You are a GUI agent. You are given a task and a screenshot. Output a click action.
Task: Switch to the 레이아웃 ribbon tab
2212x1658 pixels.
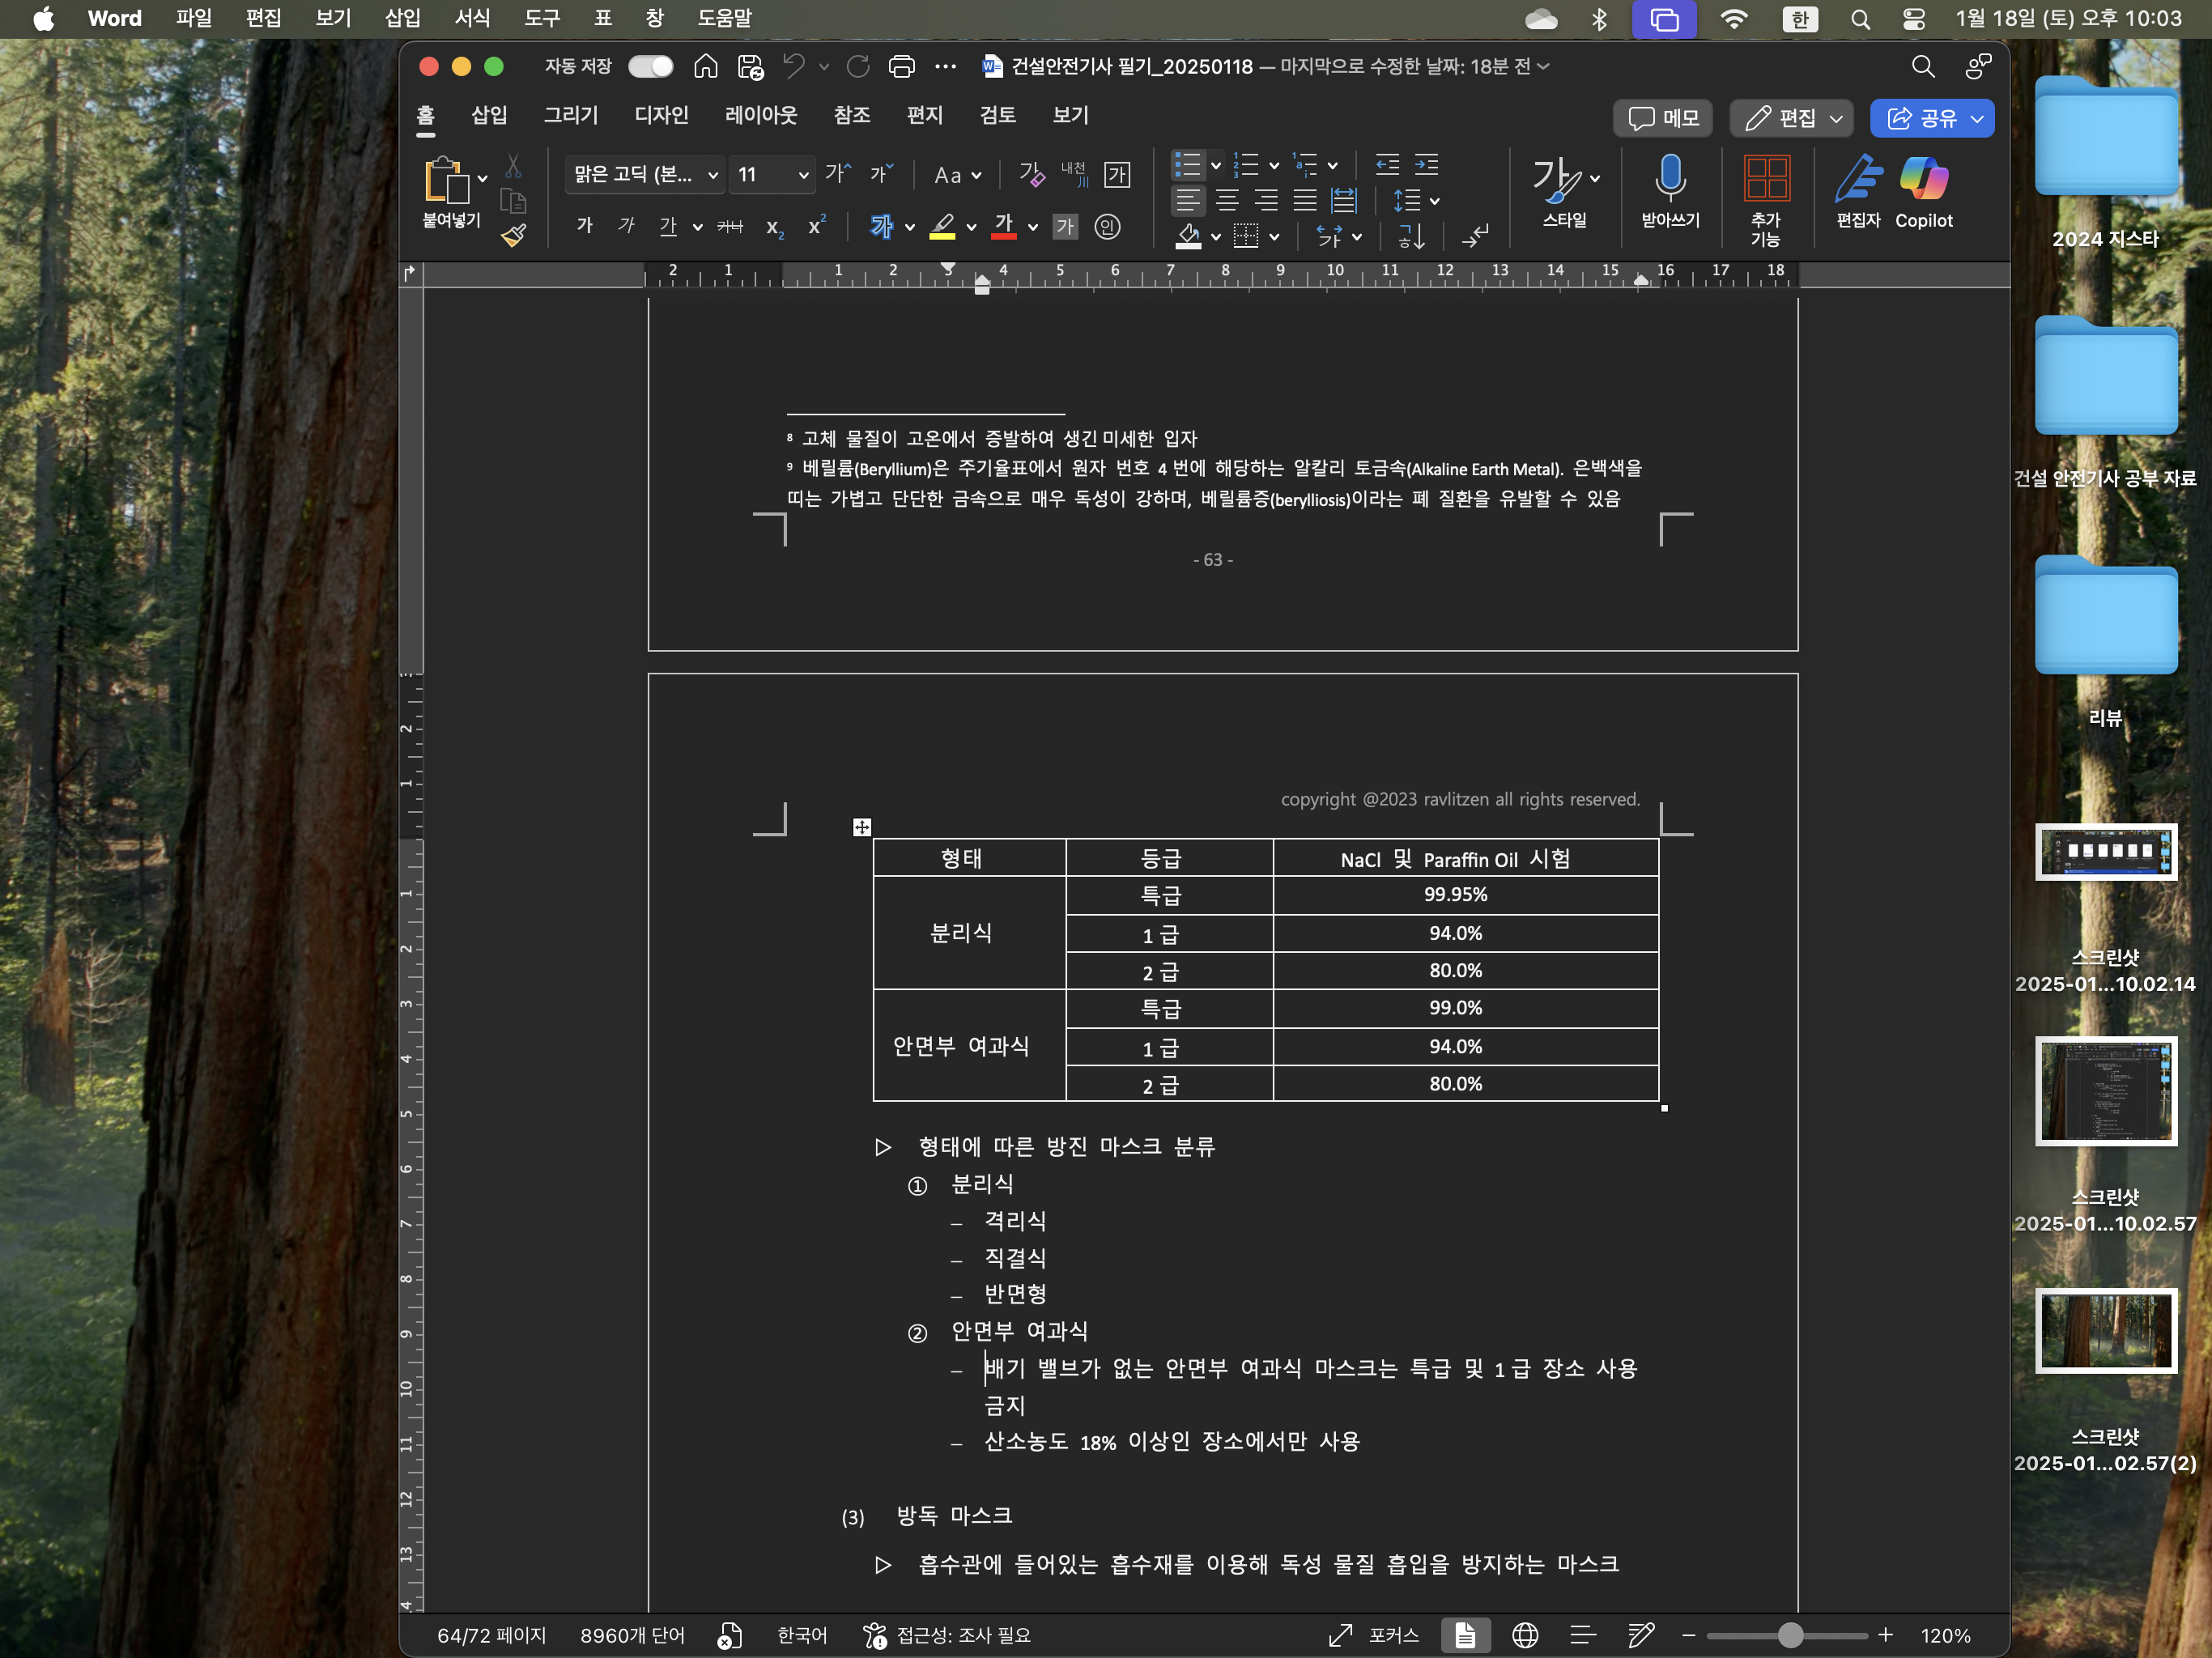(760, 115)
